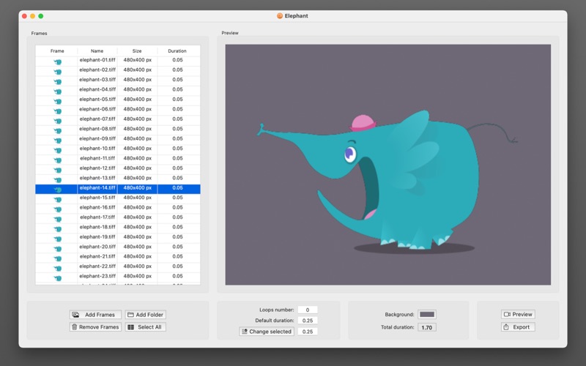Edit the Loops number field
Image resolution: width=586 pixels, height=366 pixels.
coord(308,310)
